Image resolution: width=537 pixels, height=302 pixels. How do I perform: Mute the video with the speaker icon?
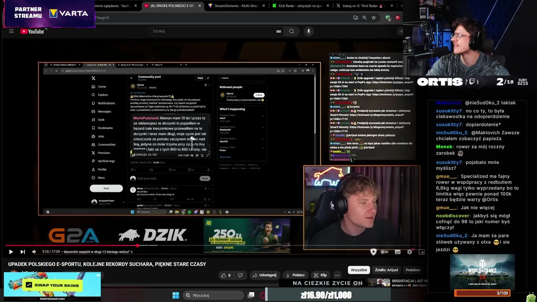(34, 252)
